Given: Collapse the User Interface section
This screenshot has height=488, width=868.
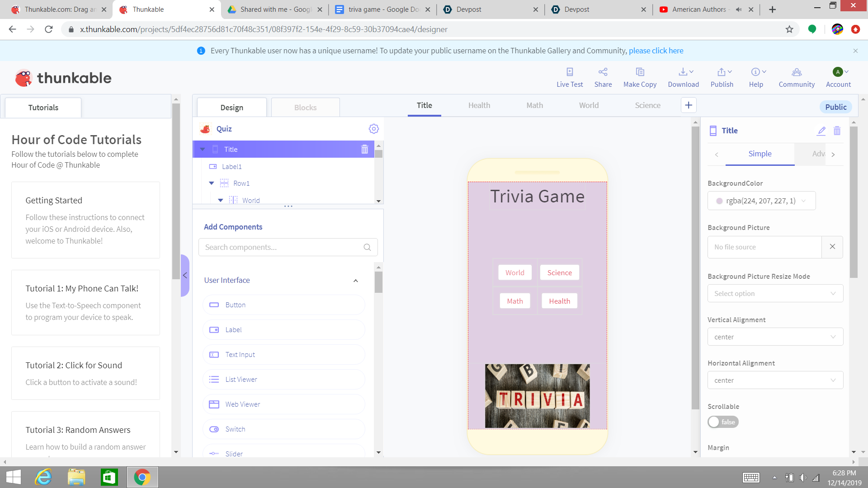Looking at the screenshot, I should point(355,281).
